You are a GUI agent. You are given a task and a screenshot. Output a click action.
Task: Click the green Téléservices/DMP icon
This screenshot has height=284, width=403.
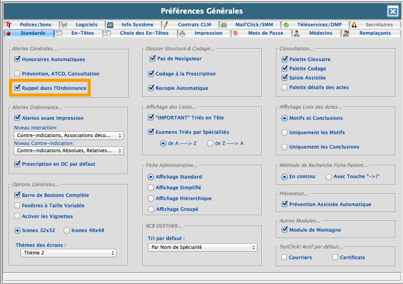pos(286,25)
